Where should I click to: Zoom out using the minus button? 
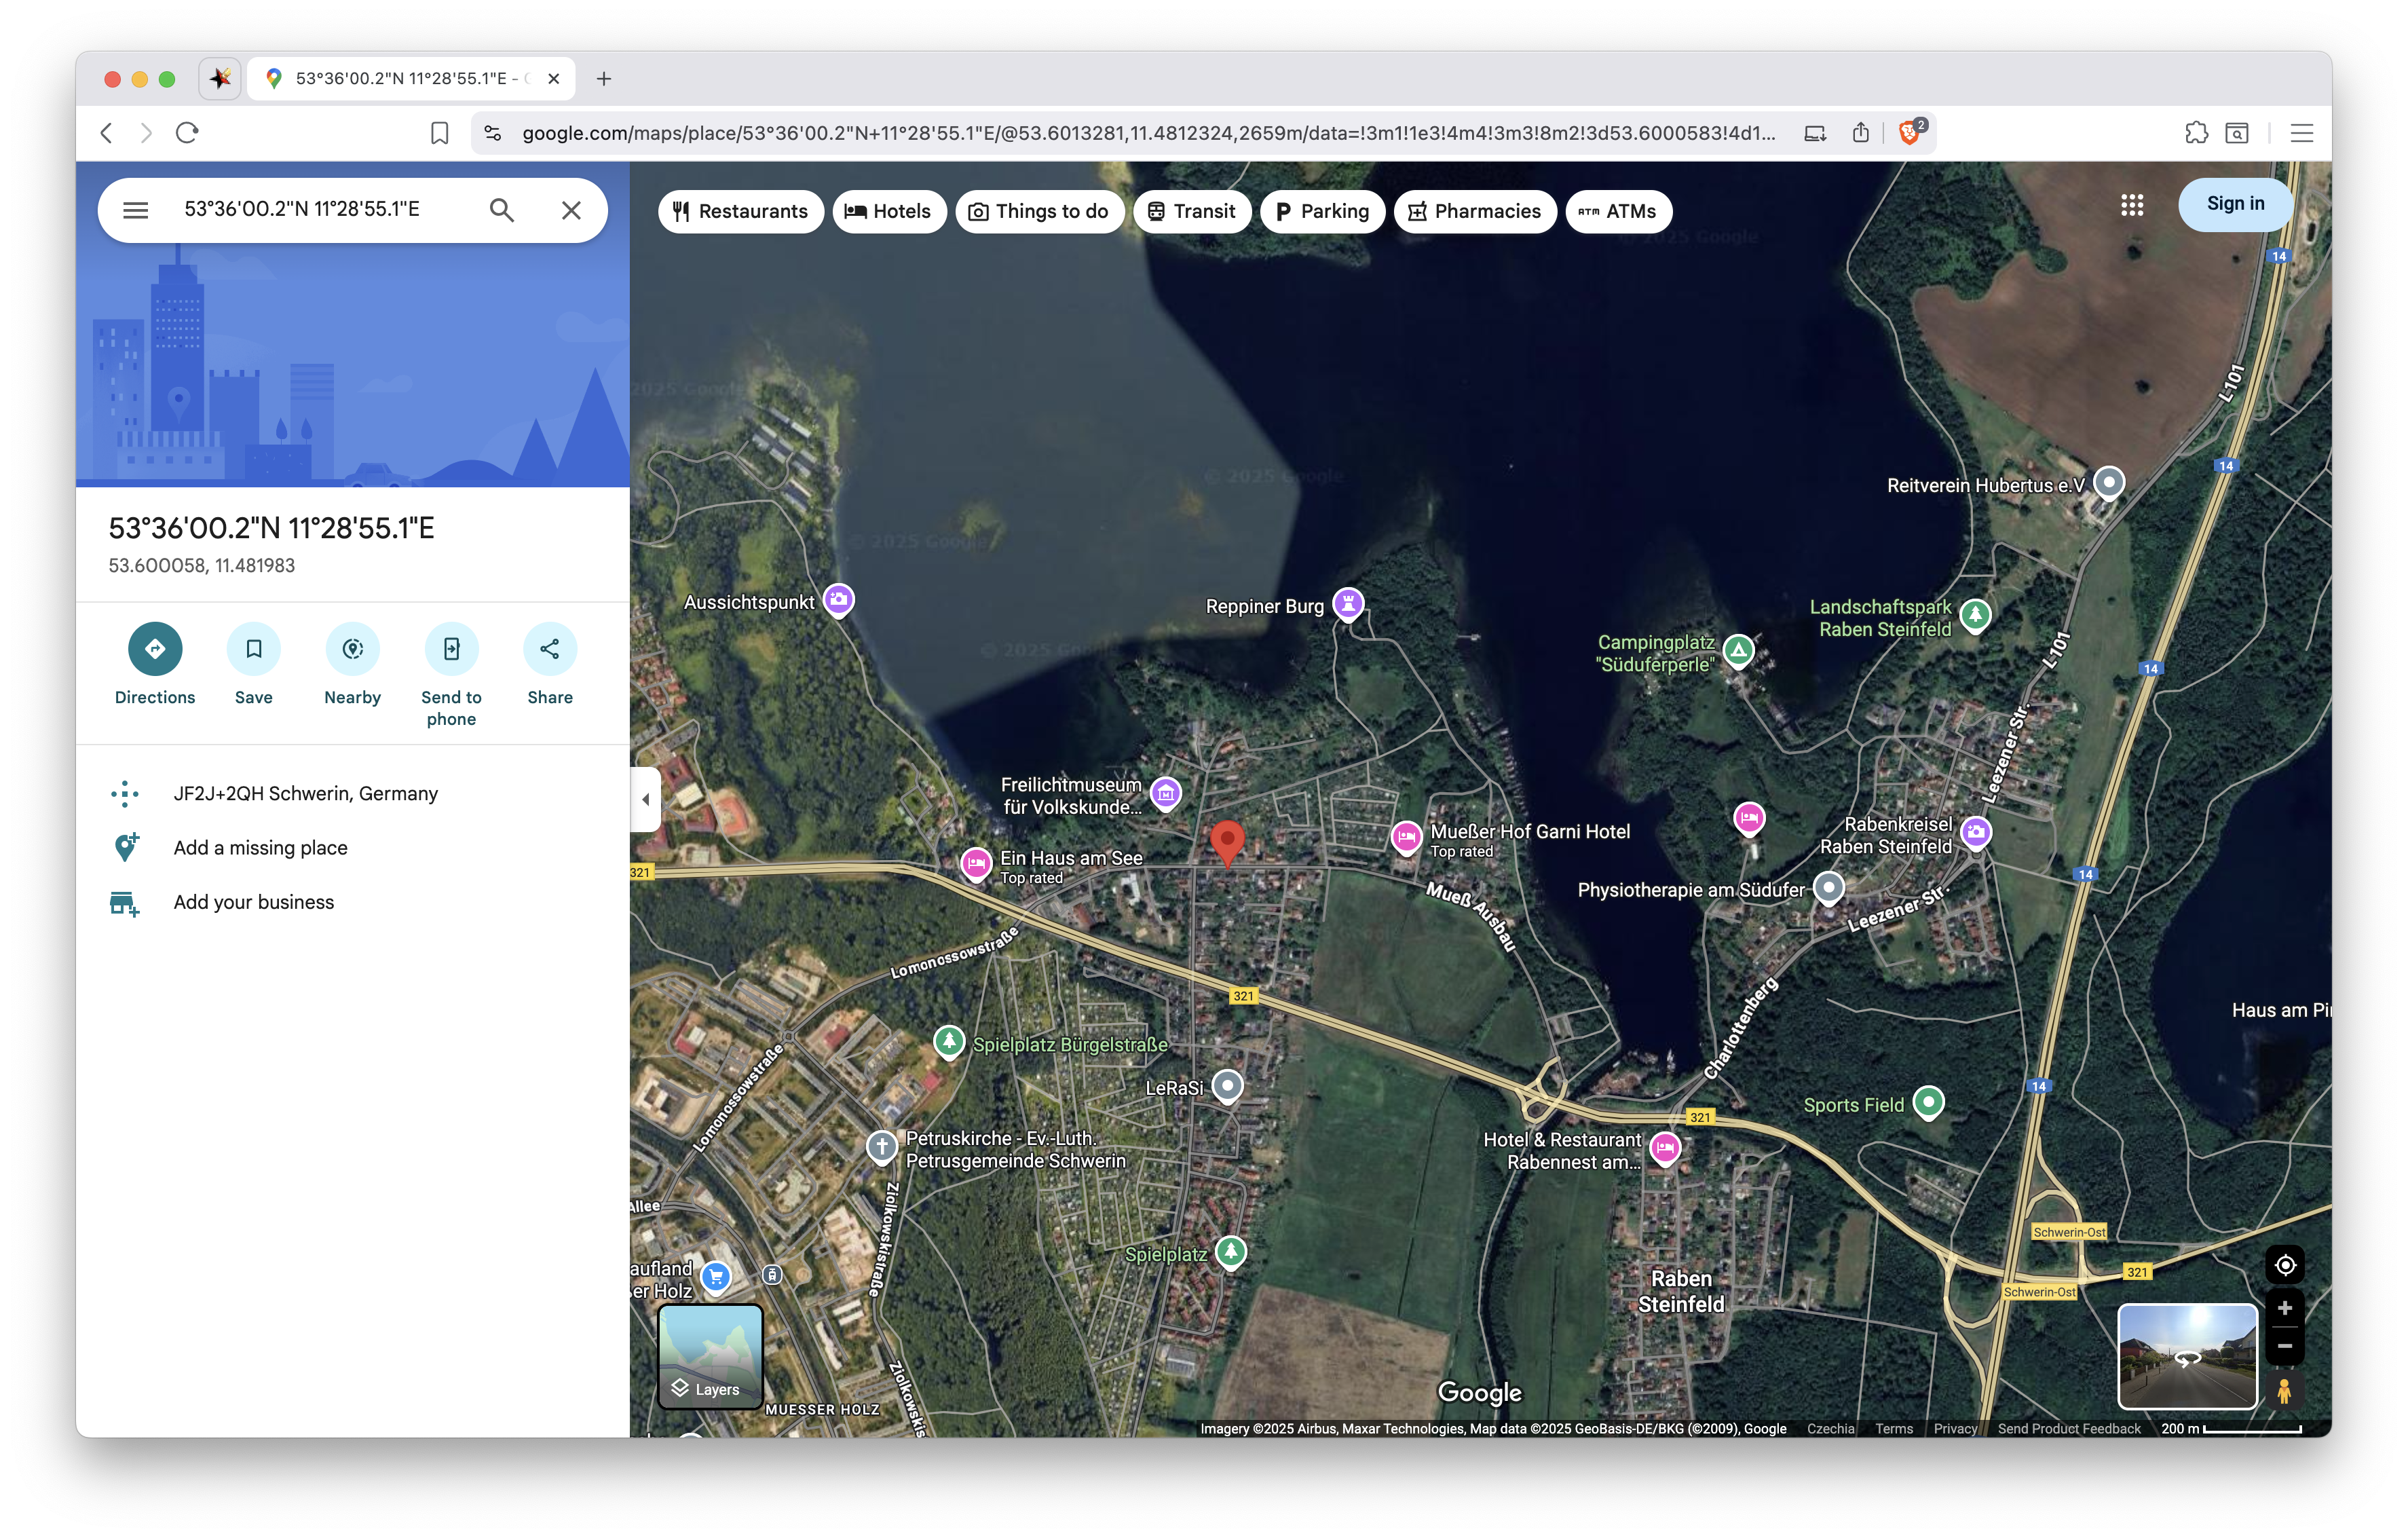pos(2284,1347)
